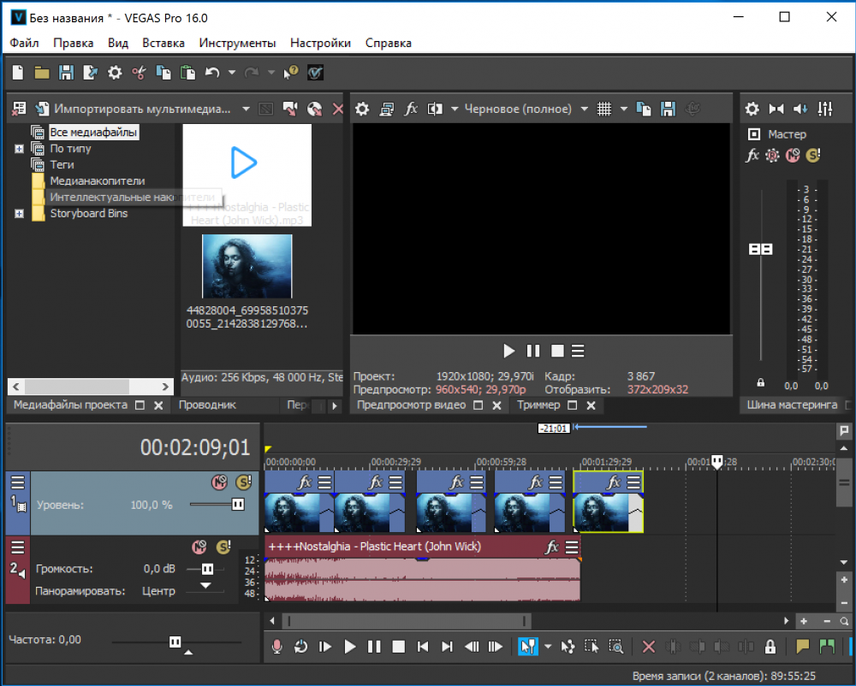Screen dimensions: 856x686
Task: Open dropdown arrow next to 'Импортировать мультимедиа'
Action: (246, 109)
